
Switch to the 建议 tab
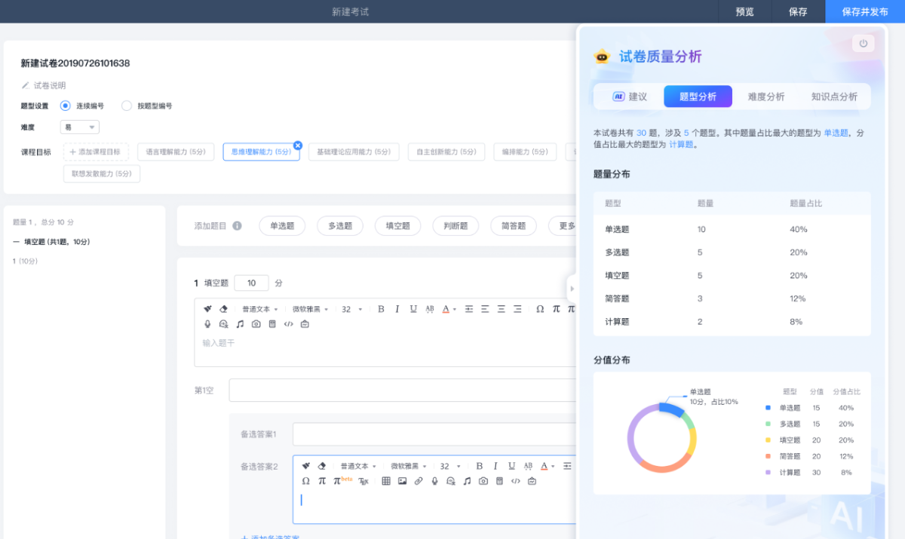point(629,96)
